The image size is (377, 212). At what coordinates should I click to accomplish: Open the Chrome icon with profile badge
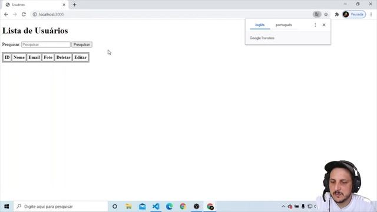point(210,207)
